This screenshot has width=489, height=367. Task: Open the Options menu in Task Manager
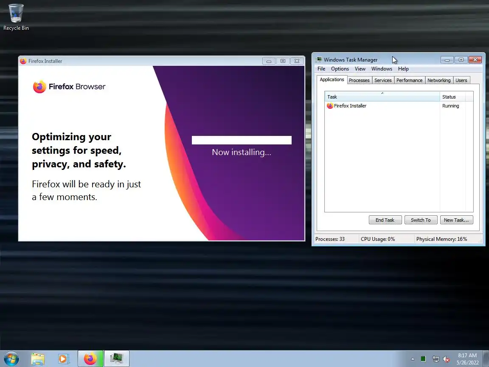(340, 69)
